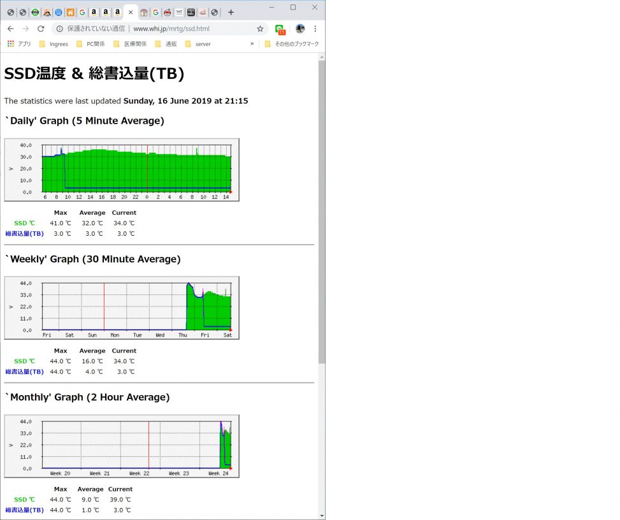The height and width of the screenshot is (520, 620).
Task: Expand the hidden bookmarks chevron
Action: click(252, 43)
